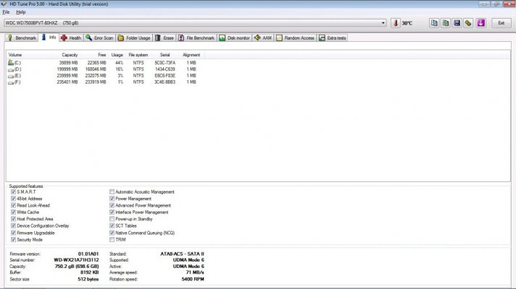Image resolution: width=516 pixels, height=289 pixels.
Task: Click the D: volume drive icon
Action: 11,69
